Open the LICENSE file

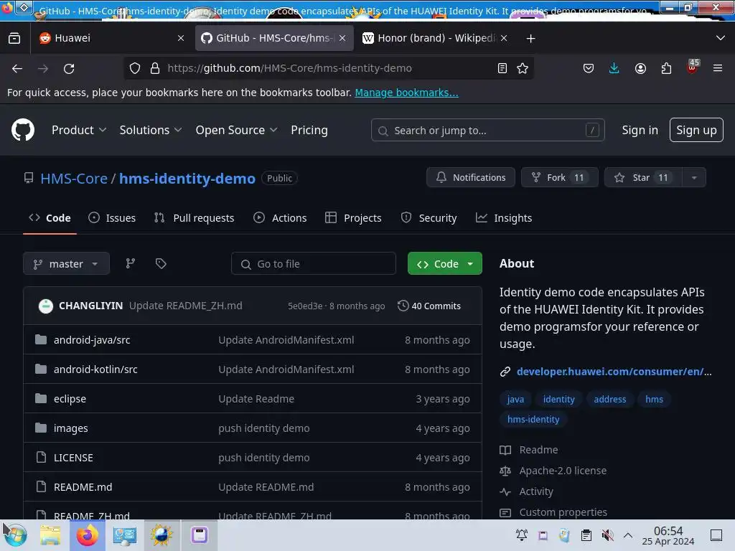click(x=73, y=458)
